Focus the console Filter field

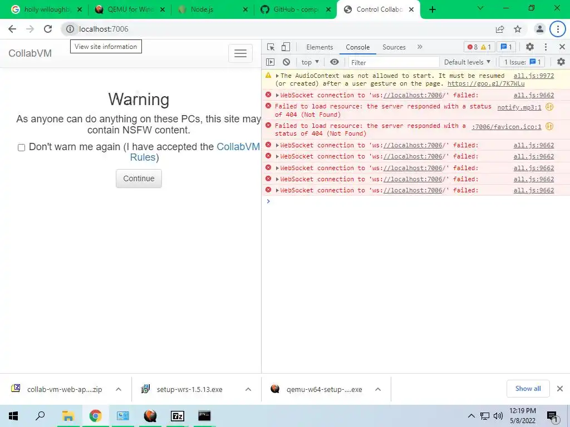[394, 62]
